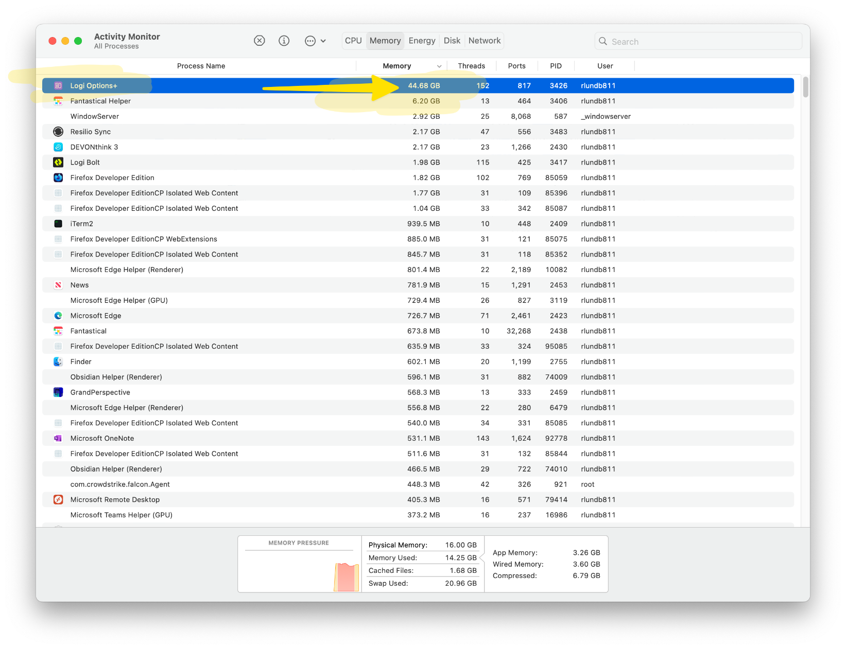Select Microsoft Edge Helper (GPU) row
The width and height of the screenshot is (846, 649).
click(x=418, y=300)
